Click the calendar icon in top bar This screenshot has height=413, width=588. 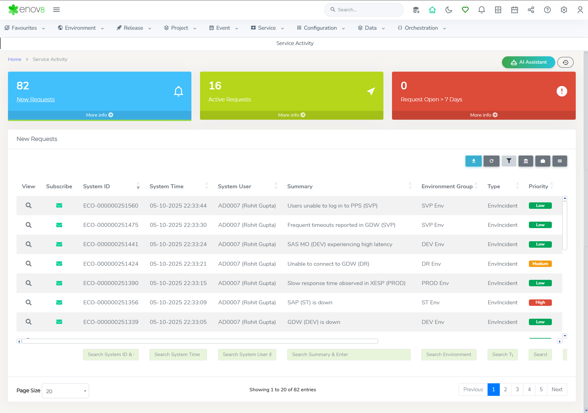click(514, 10)
